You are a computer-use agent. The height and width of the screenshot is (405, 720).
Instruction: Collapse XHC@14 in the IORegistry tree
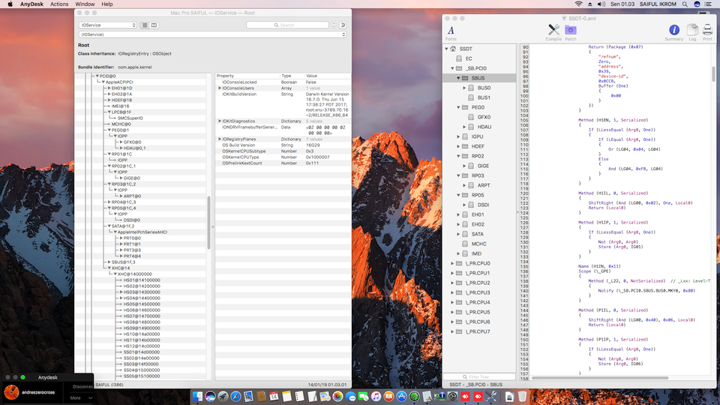click(109, 268)
